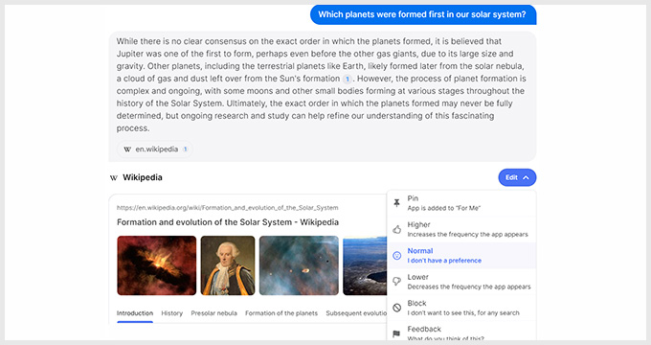Select the Normal preference option
Image resolution: width=651 pixels, height=345 pixels.
461,256
